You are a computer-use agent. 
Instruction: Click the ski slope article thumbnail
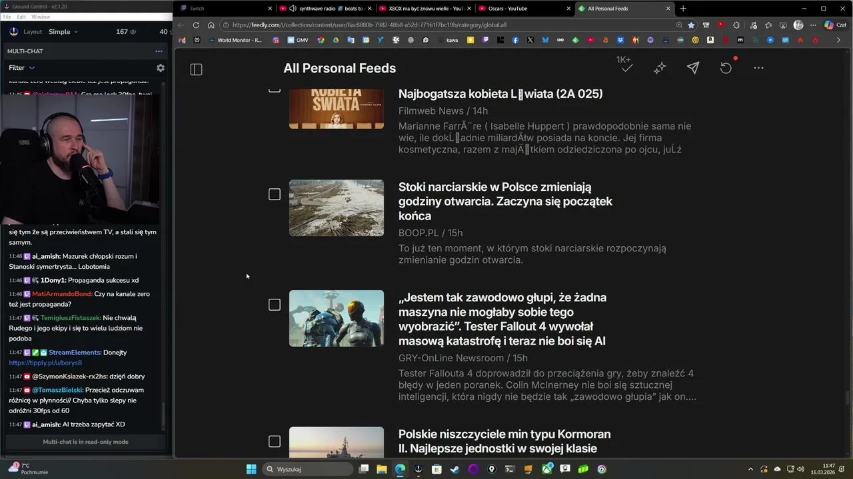337,208
